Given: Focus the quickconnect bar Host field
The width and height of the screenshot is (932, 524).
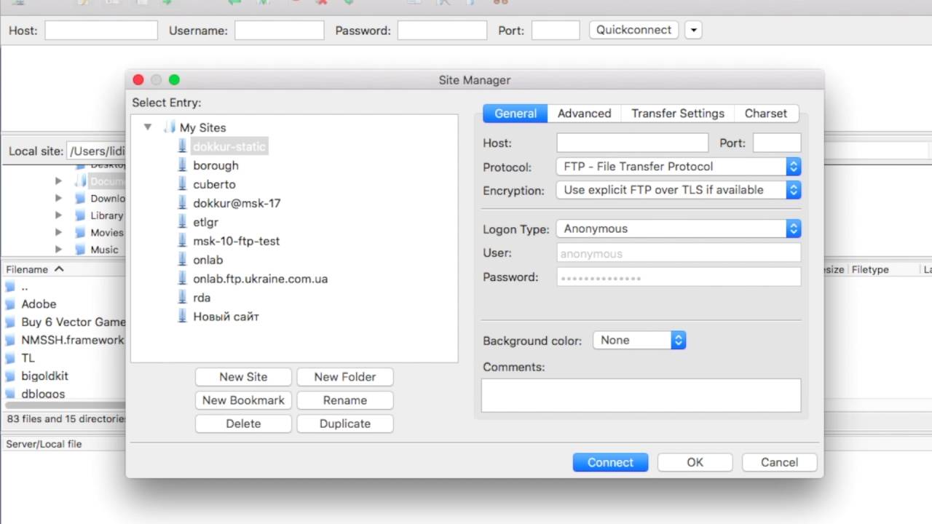Looking at the screenshot, I should point(101,31).
